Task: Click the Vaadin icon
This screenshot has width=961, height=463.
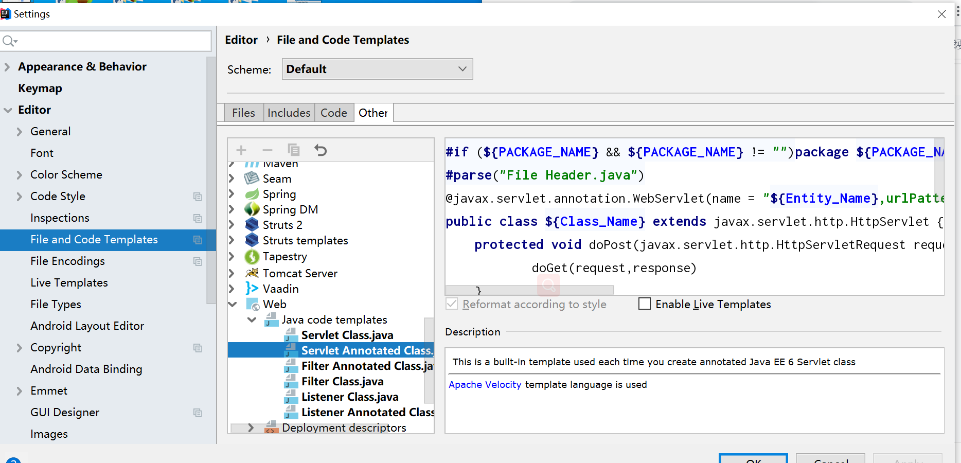Action: pyautogui.click(x=252, y=289)
